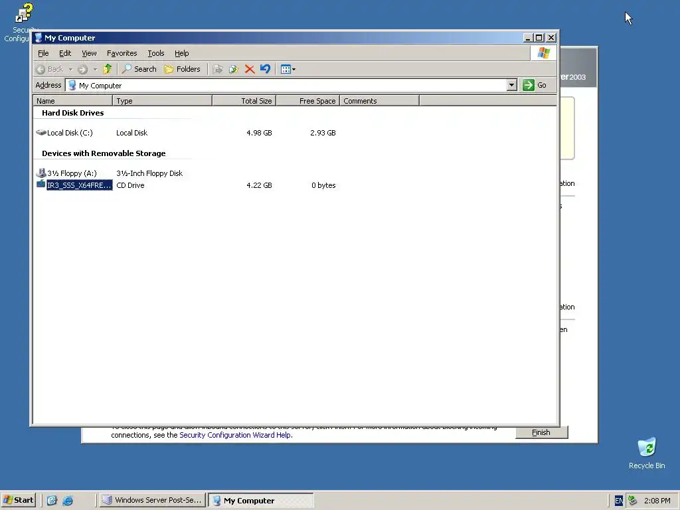Click the My Computer taskbar button
Image resolution: width=680 pixels, height=510 pixels.
(260, 500)
